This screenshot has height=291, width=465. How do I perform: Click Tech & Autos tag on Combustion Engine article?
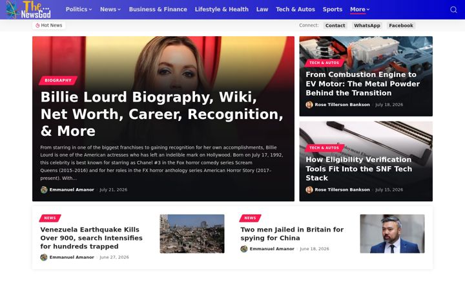[x=324, y=63]
